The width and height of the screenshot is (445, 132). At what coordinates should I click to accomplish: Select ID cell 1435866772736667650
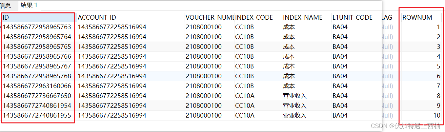[39, 96]
